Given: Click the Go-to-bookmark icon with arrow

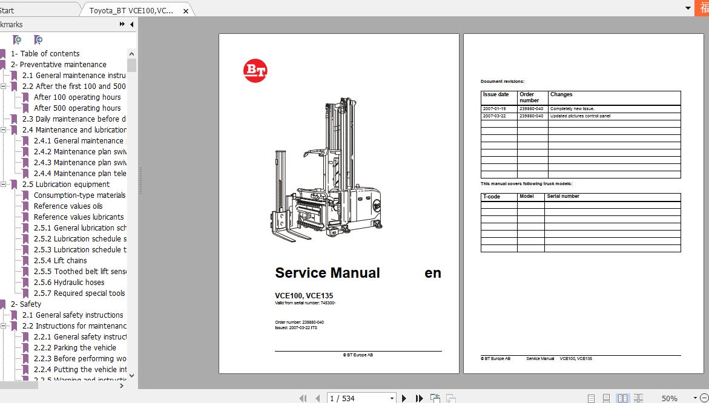Looking at the screenshot, I should (x=38, y=40).
